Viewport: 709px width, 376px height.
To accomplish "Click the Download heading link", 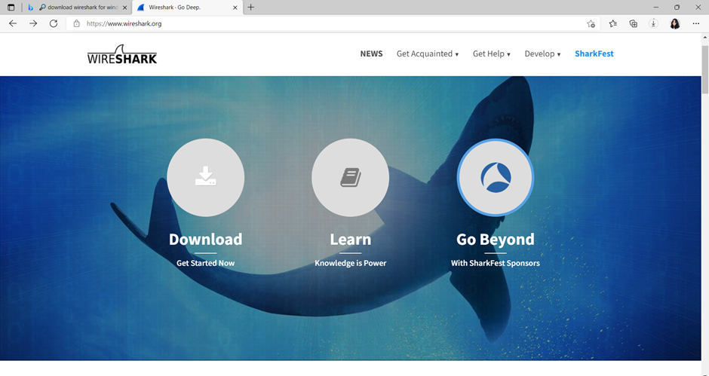I will pyautogui.click(x=206, y=239).
